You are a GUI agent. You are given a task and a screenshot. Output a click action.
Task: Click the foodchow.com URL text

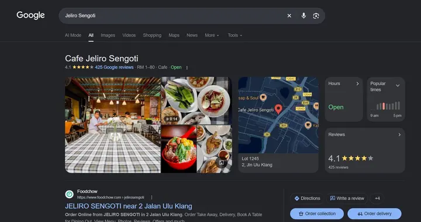coord(111,198)
